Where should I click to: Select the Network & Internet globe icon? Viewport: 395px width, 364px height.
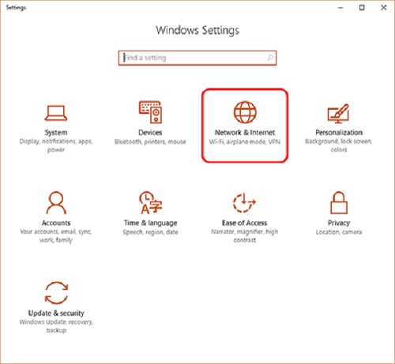pyautogui.click(x=245, y=112)
